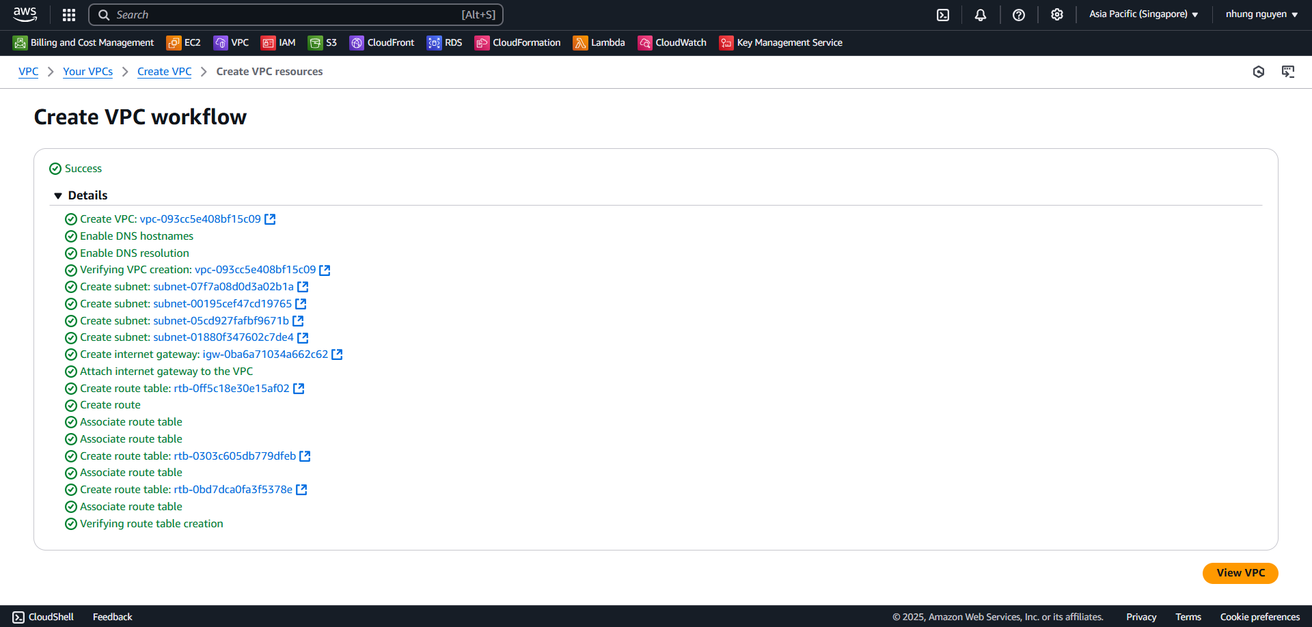Screen dimensions: 1312x627
Task: Click external-link icon beside rtb-0bd7dca0fa3f5378e
Action: [x=301, y=490]
